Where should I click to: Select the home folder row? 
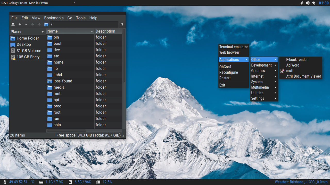[x=84, y=62]
